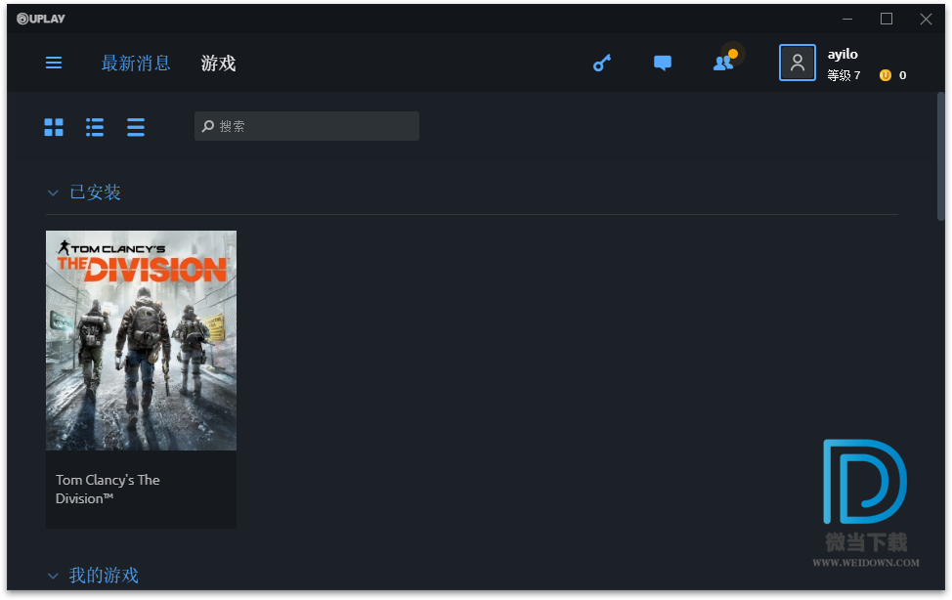The height and width of the screenshot is (600, 952).
Task: Open the activate key icon
Action: click(x=602, y=63)
